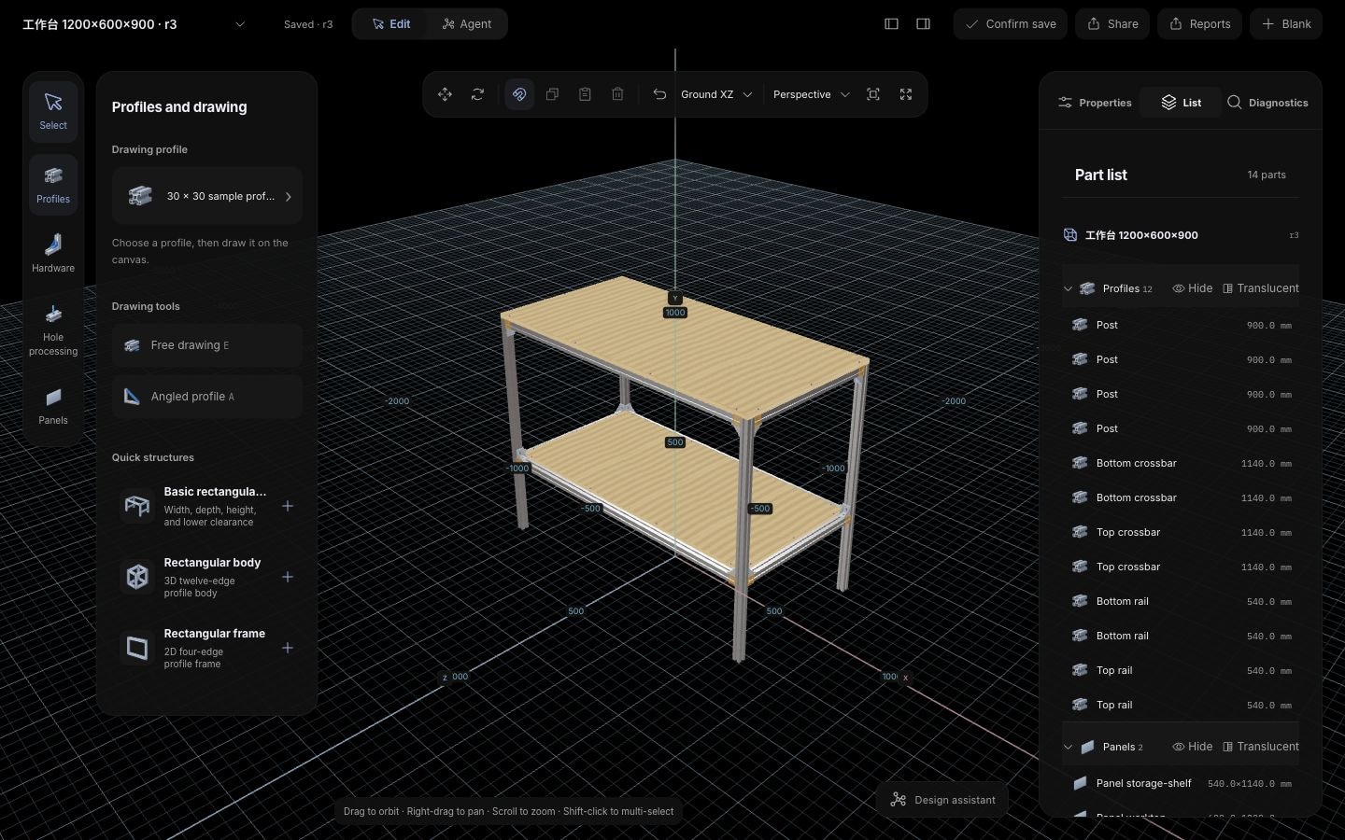Click the paste clipboard icon
The width and height of the screenshot is (1345, 840).
(585, 94)
